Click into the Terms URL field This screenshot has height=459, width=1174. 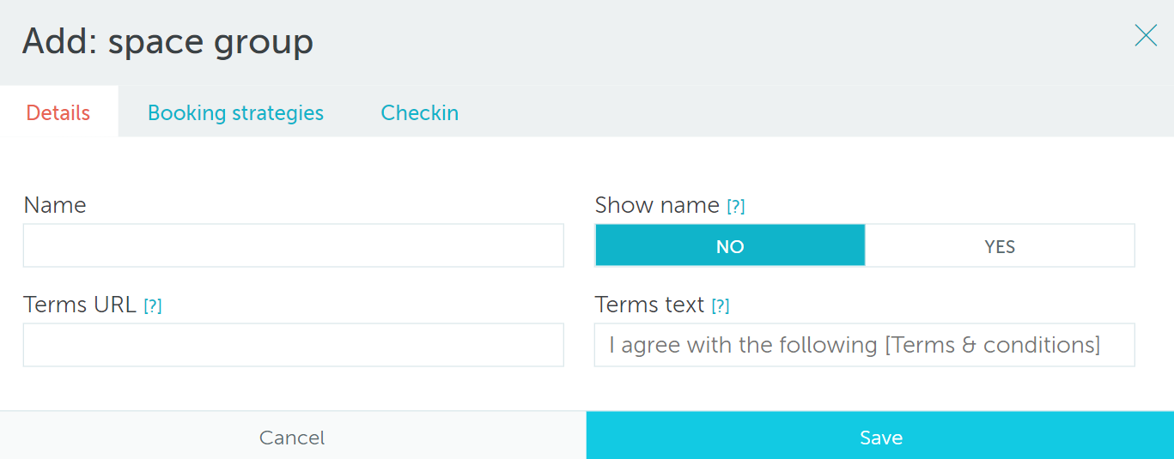click(293, 345)
